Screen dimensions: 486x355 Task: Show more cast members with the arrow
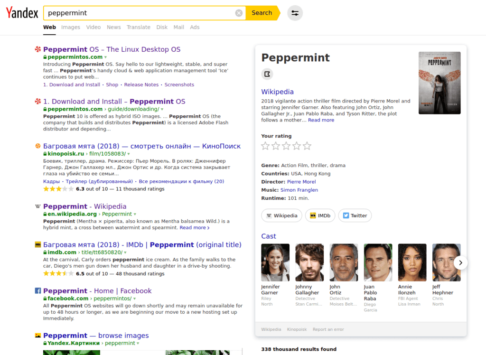coord(460,262)
